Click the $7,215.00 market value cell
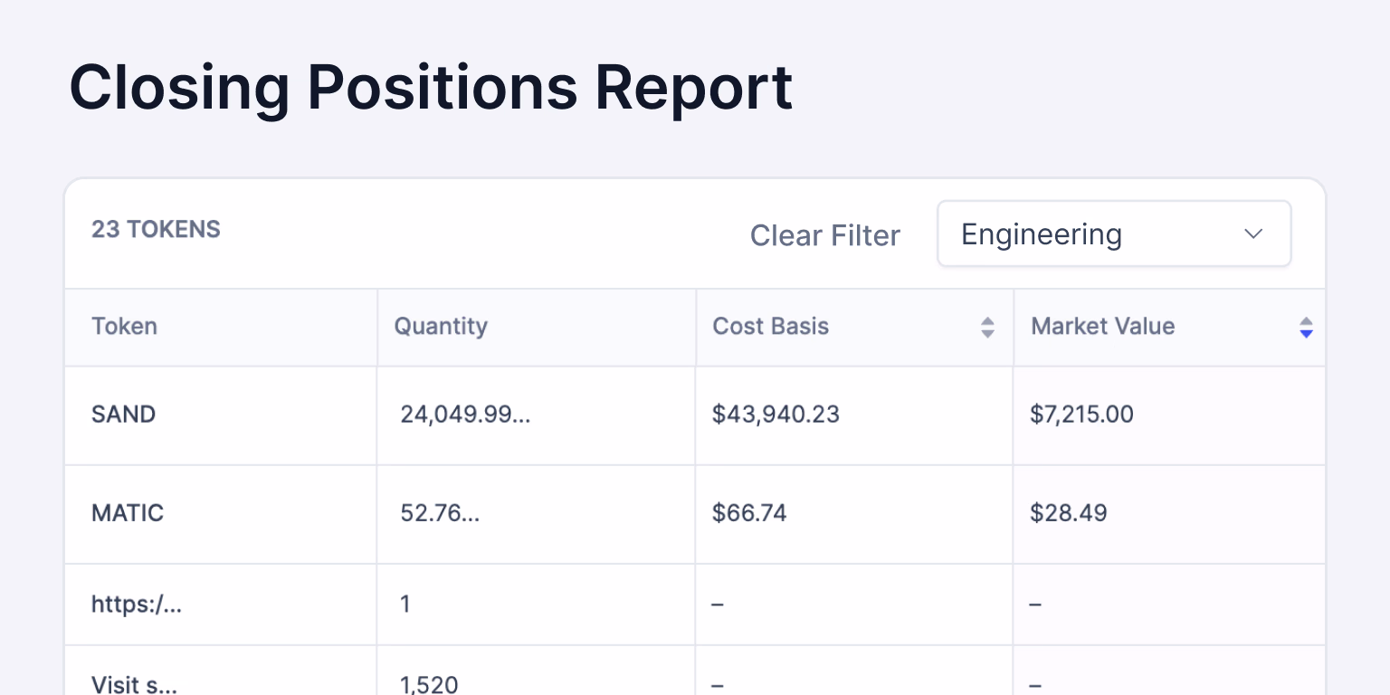The width and height of the screenshot is (1390, 695). click(x=1081, y=414)
